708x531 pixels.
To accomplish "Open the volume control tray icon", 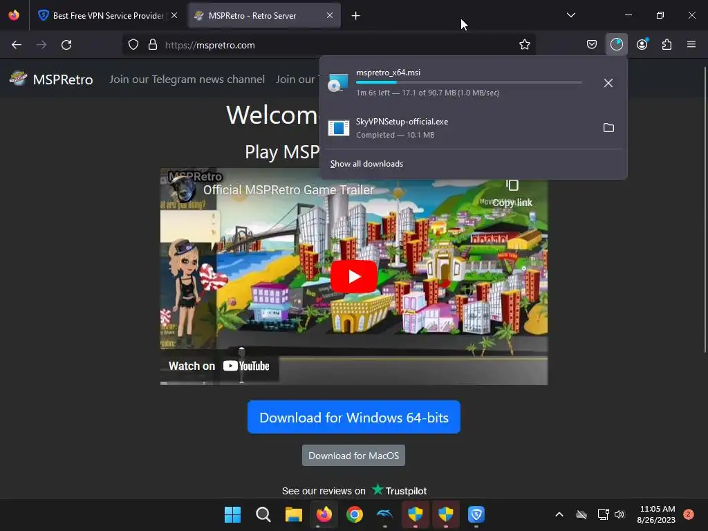I will pos(619,514).
